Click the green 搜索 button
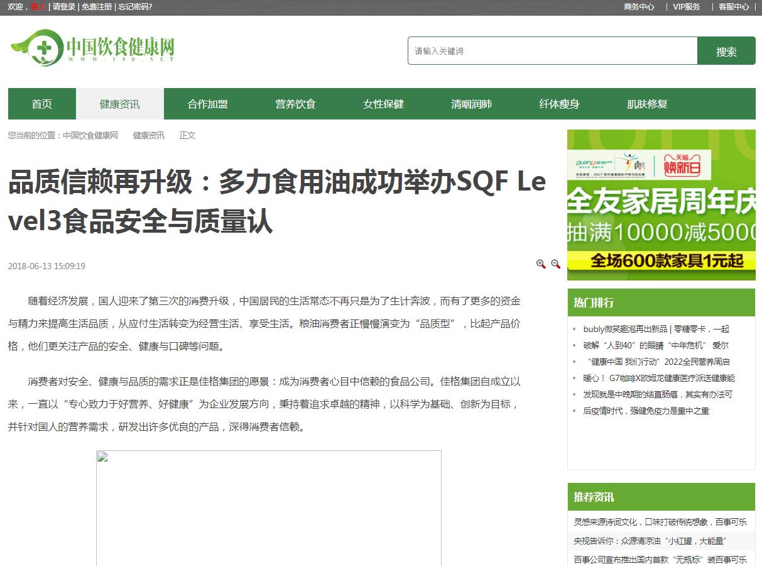The height and width of the screenshot is (566, 762). click(726, 51)
